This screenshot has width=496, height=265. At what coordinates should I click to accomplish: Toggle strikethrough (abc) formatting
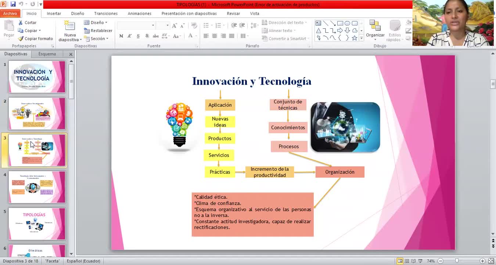155,36
